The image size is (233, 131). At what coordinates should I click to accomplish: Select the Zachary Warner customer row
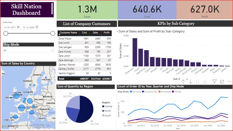tap(84, 64)
